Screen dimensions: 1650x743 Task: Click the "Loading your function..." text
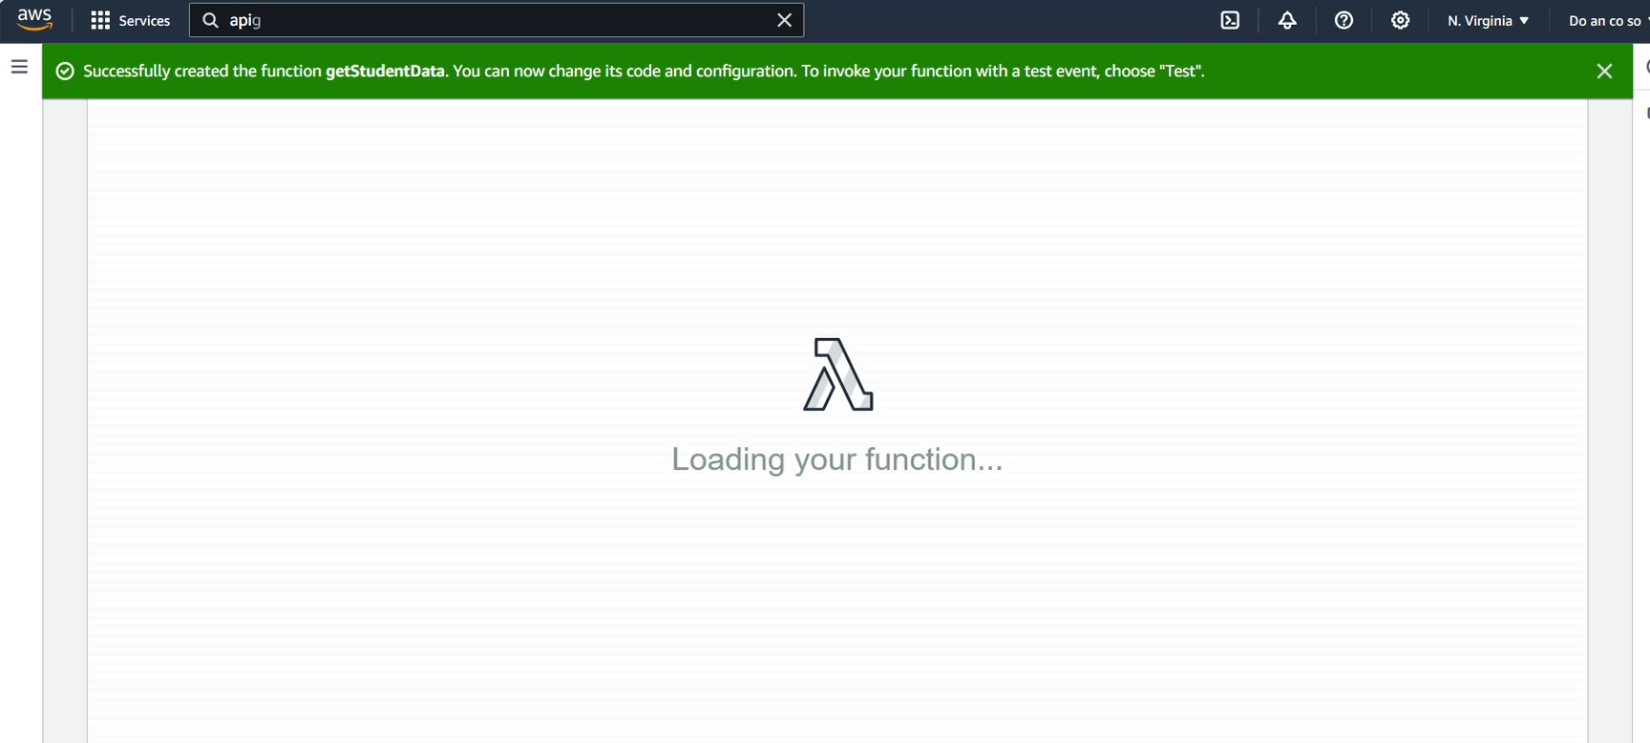(836, 459)
